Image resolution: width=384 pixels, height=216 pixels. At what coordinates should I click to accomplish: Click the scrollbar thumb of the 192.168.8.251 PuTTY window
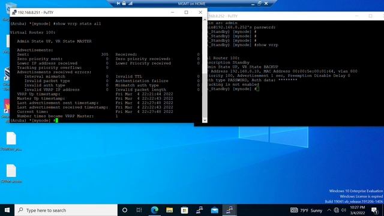[205, 95]
